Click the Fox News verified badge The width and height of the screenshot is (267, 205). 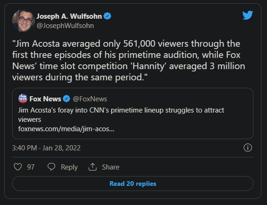[66, 99]
